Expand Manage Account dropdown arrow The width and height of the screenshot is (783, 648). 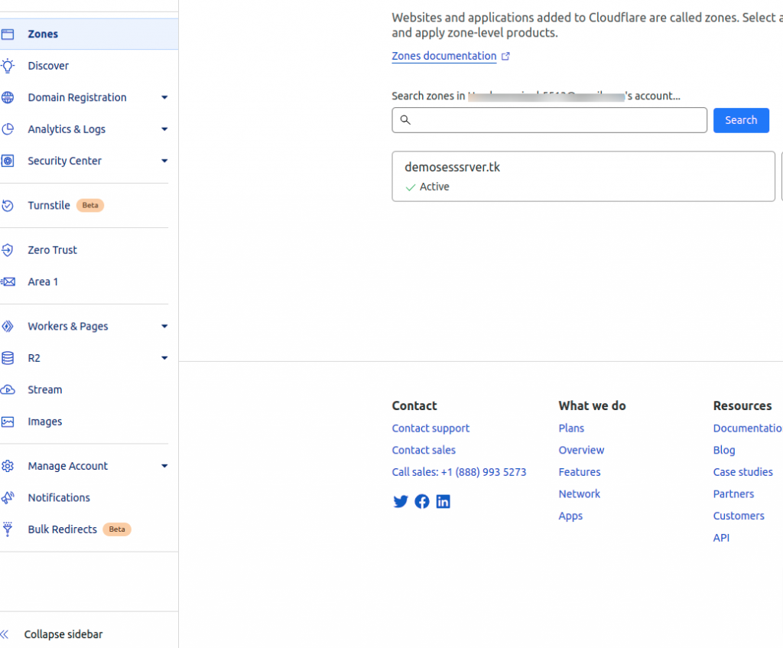point(164,466)
